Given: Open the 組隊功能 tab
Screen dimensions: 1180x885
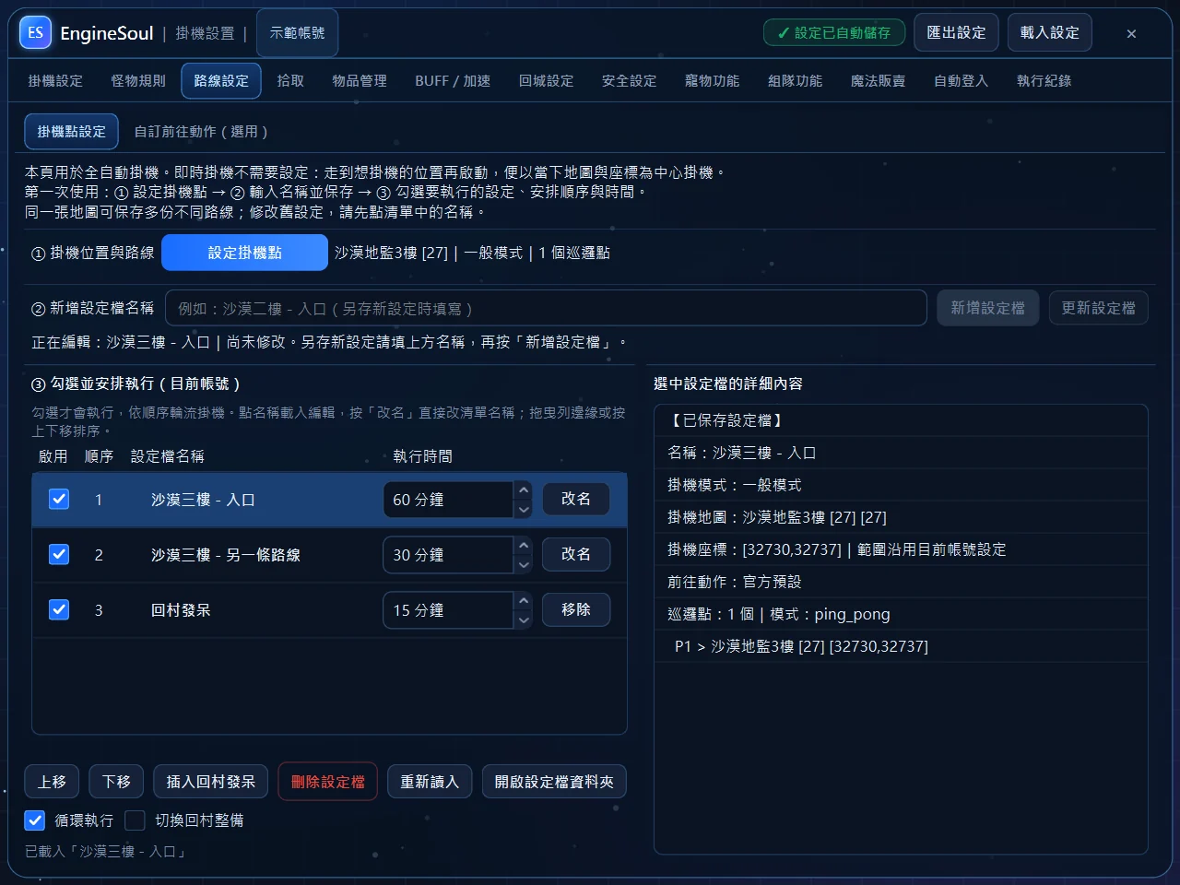Looking at the screenshot, I should click(796, 81).
